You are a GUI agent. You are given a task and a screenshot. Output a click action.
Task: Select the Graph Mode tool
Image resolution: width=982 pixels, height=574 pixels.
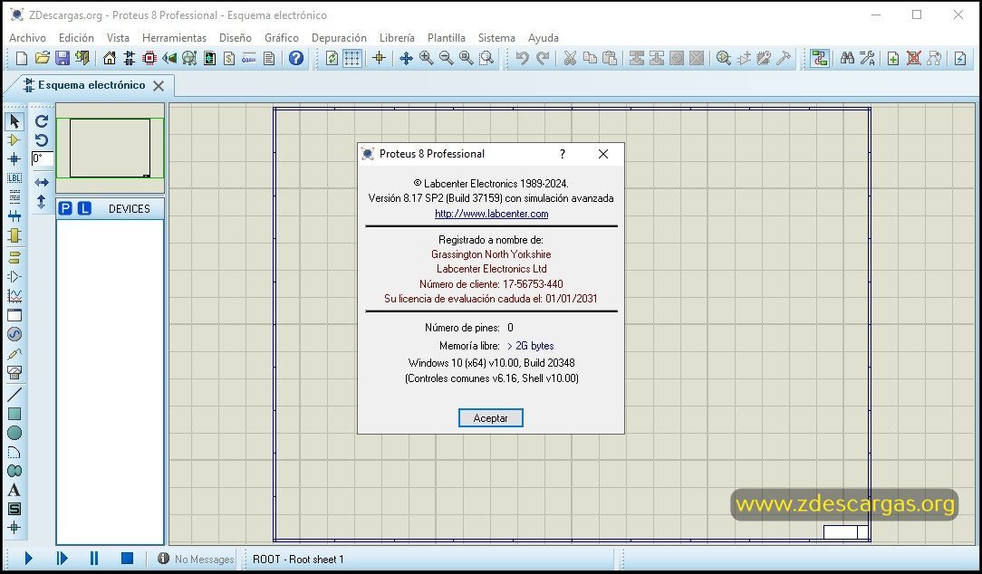coord(14,295)
